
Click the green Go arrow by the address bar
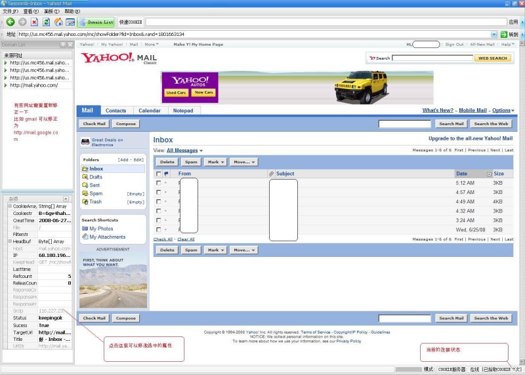click(x=503, y=34)
